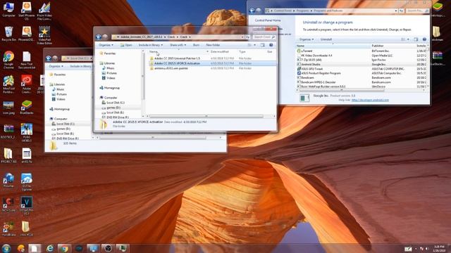Show the preview pane in Crack window

[263, 45]
